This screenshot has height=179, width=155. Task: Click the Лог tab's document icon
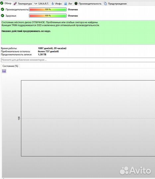pos(65,4)
